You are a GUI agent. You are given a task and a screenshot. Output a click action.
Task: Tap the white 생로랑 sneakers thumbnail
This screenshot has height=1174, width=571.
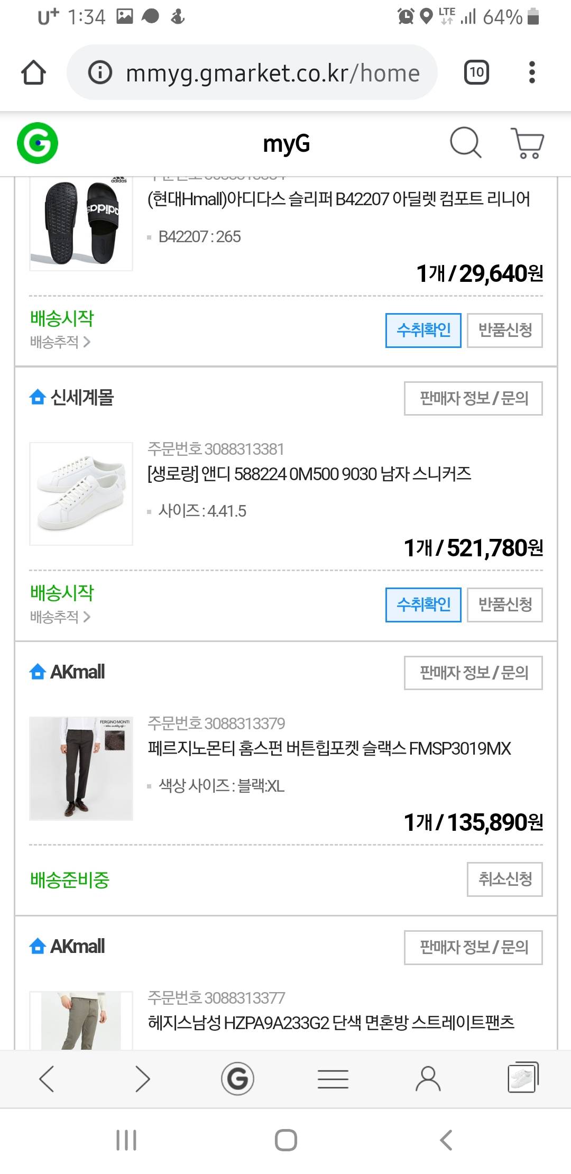[81, 493]
